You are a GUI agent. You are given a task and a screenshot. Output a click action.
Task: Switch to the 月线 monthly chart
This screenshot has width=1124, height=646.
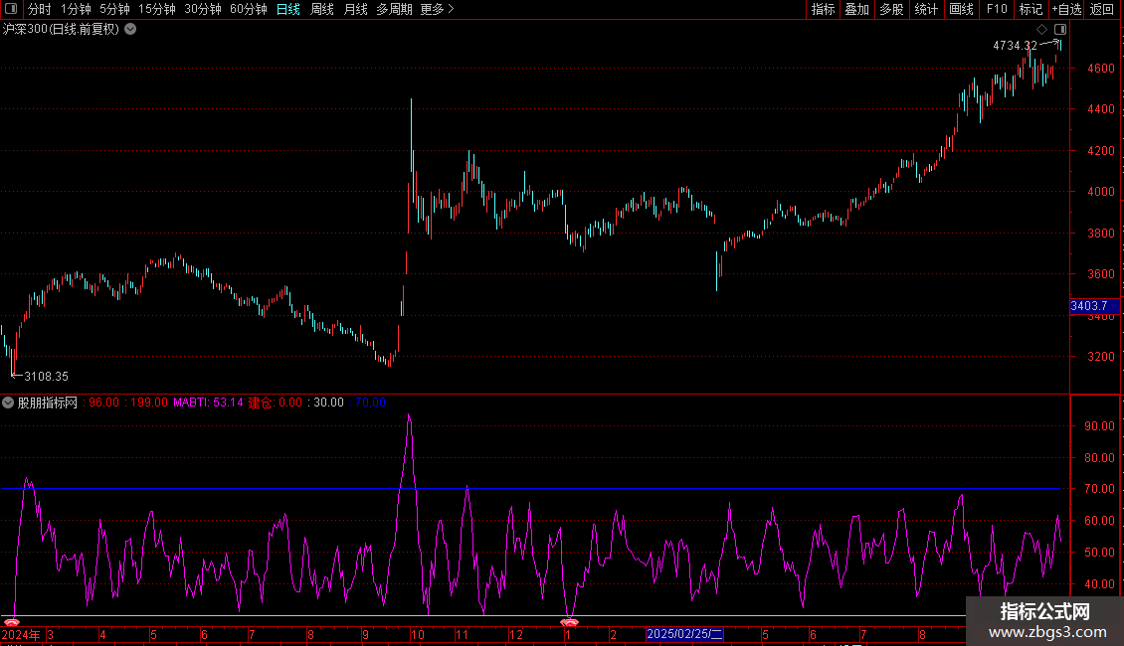(x=355, y=9)
